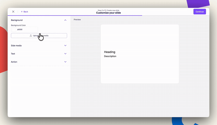Expand the Action section
The width and height of the screenshot is (217, 125).
point(65,62)
